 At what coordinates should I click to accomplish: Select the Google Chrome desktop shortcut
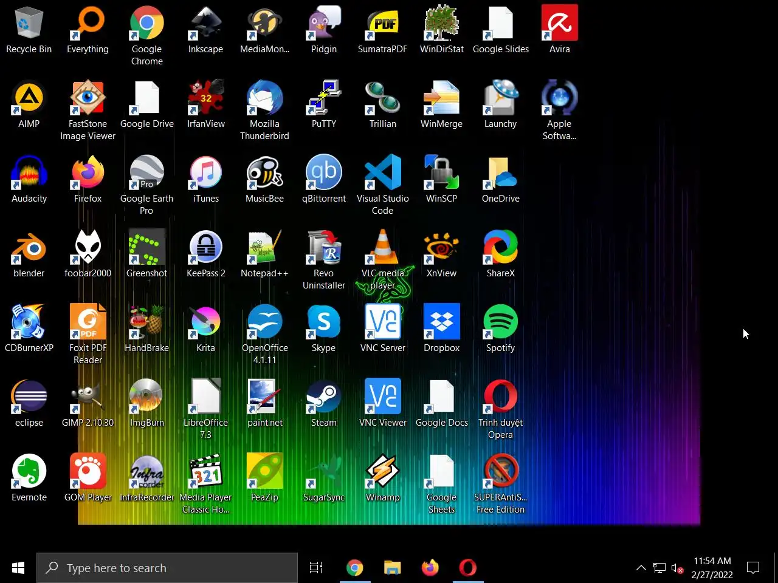coord(147,24)
